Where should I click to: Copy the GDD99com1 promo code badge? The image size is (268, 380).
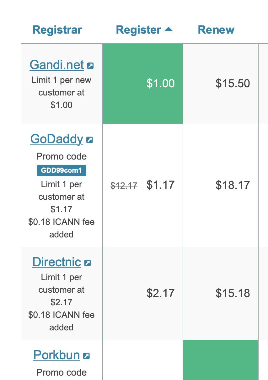tap(62, 171)
